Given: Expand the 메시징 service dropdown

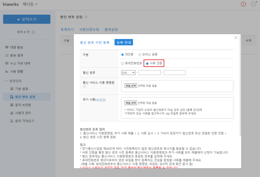Looking at the screenshot, I should pos(30,4).
